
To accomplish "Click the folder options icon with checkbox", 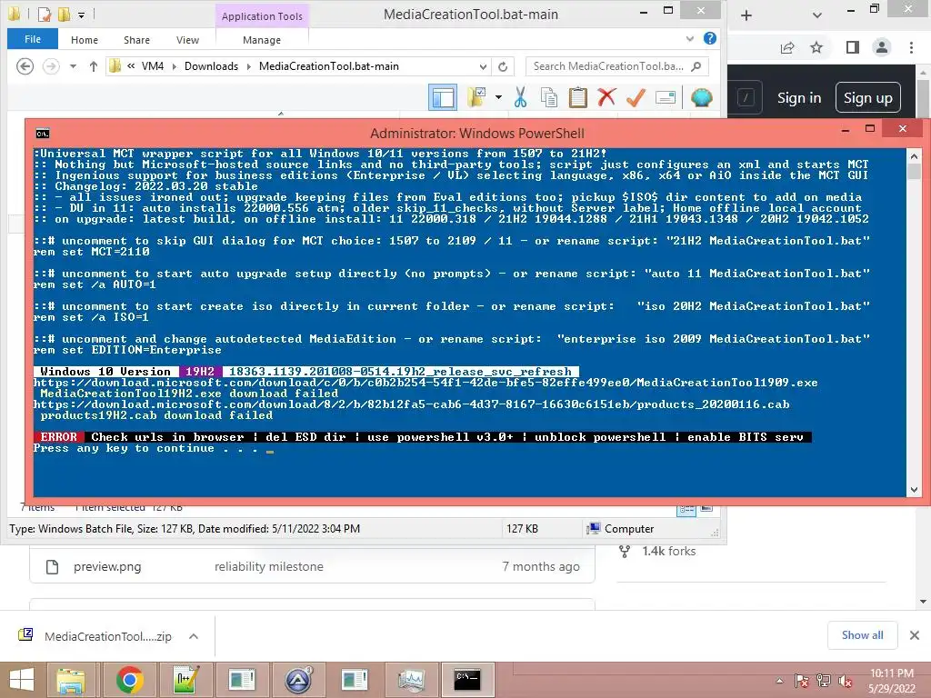I will (x=476, y=97).
